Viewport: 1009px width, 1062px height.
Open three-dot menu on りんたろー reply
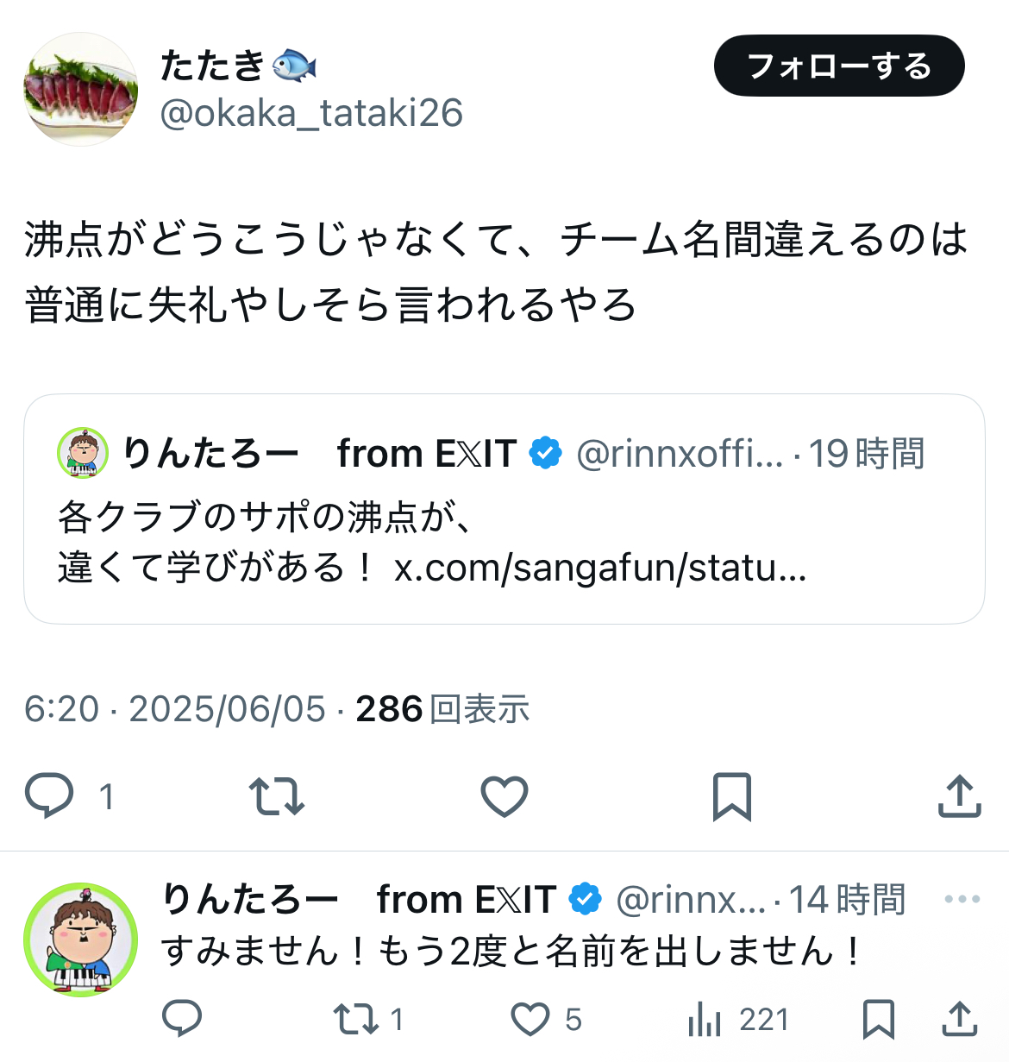(x=962, y=899)
